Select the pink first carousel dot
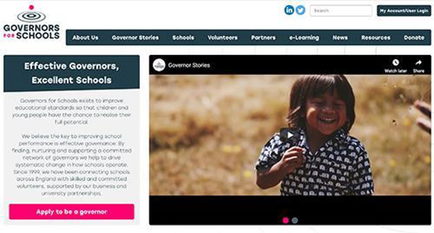 coord(285,220)
